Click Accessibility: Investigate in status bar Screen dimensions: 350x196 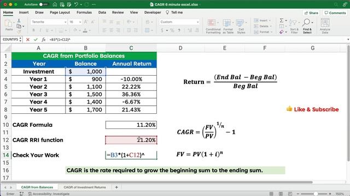[x=49, y=194]
